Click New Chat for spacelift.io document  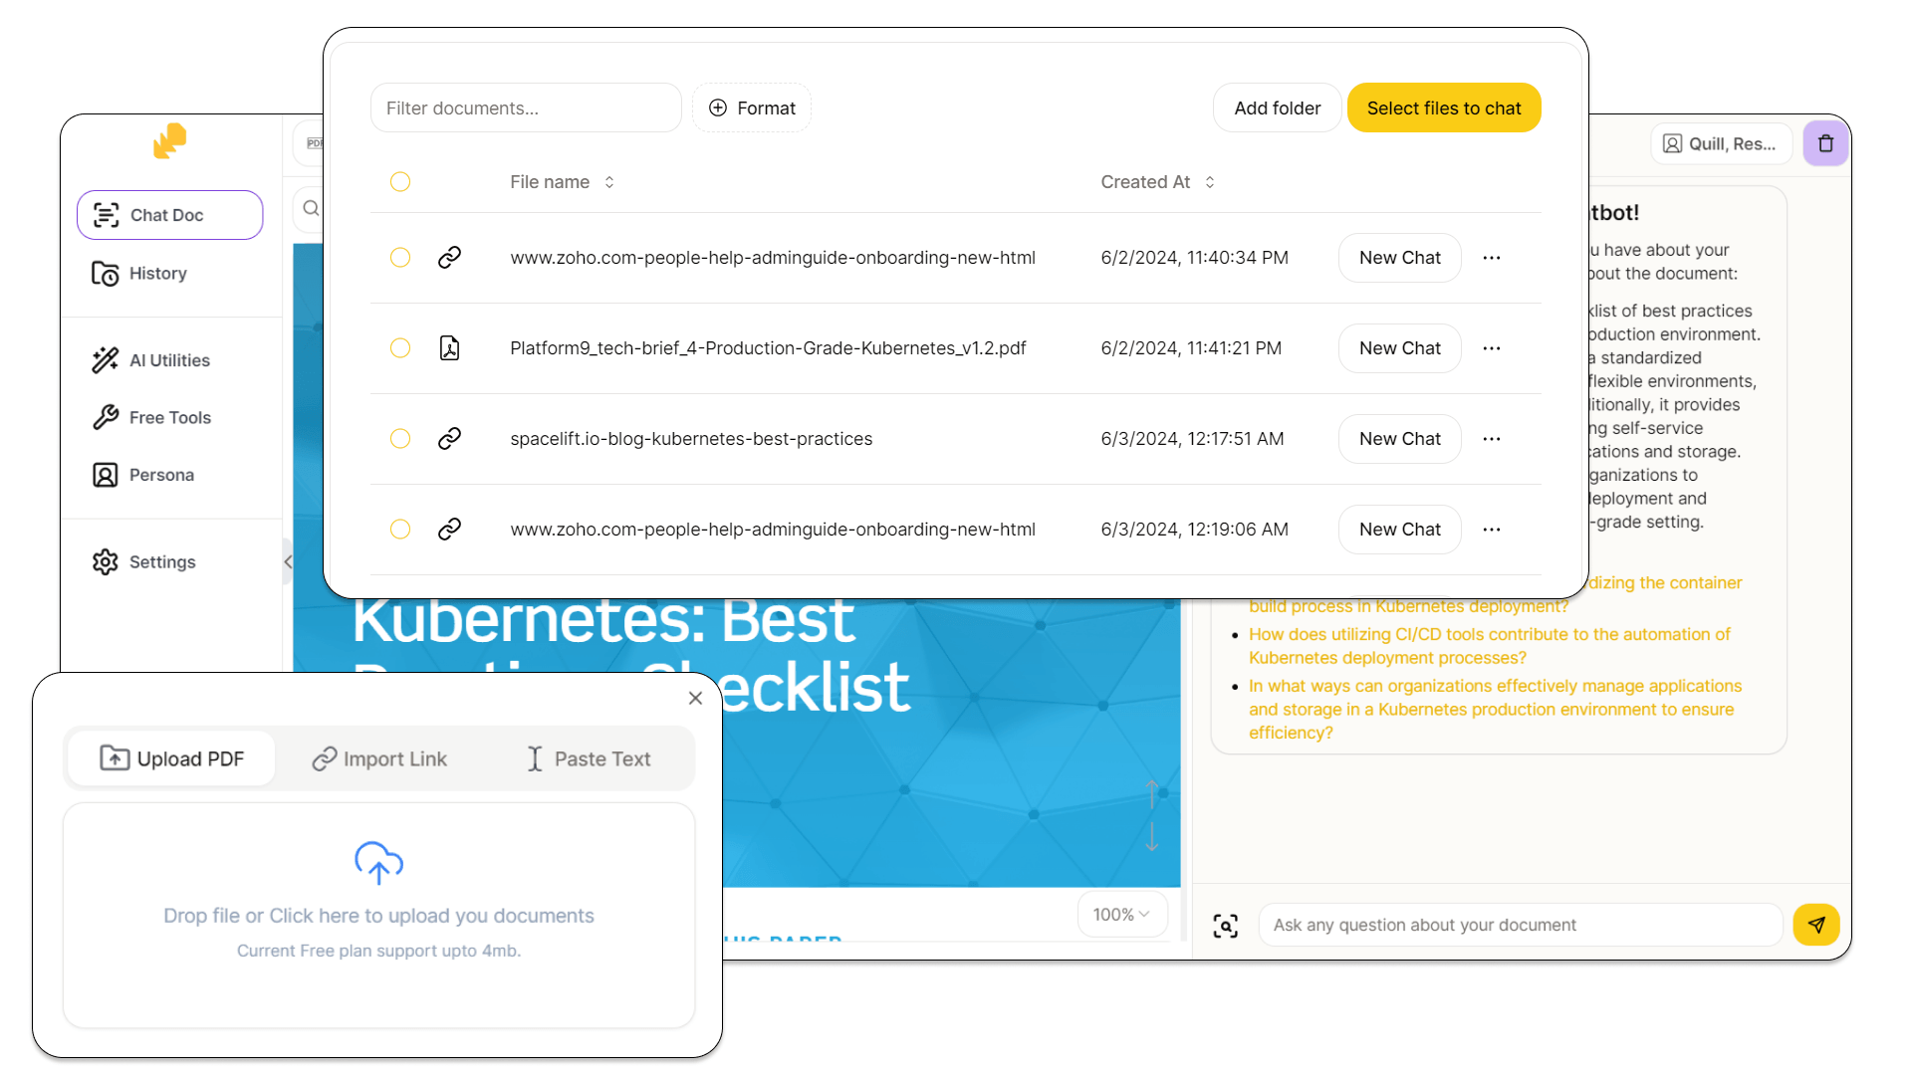coord(1399,439)
